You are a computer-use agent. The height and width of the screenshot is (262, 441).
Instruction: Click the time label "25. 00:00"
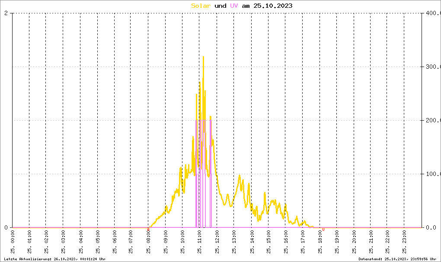coord(13,242)
